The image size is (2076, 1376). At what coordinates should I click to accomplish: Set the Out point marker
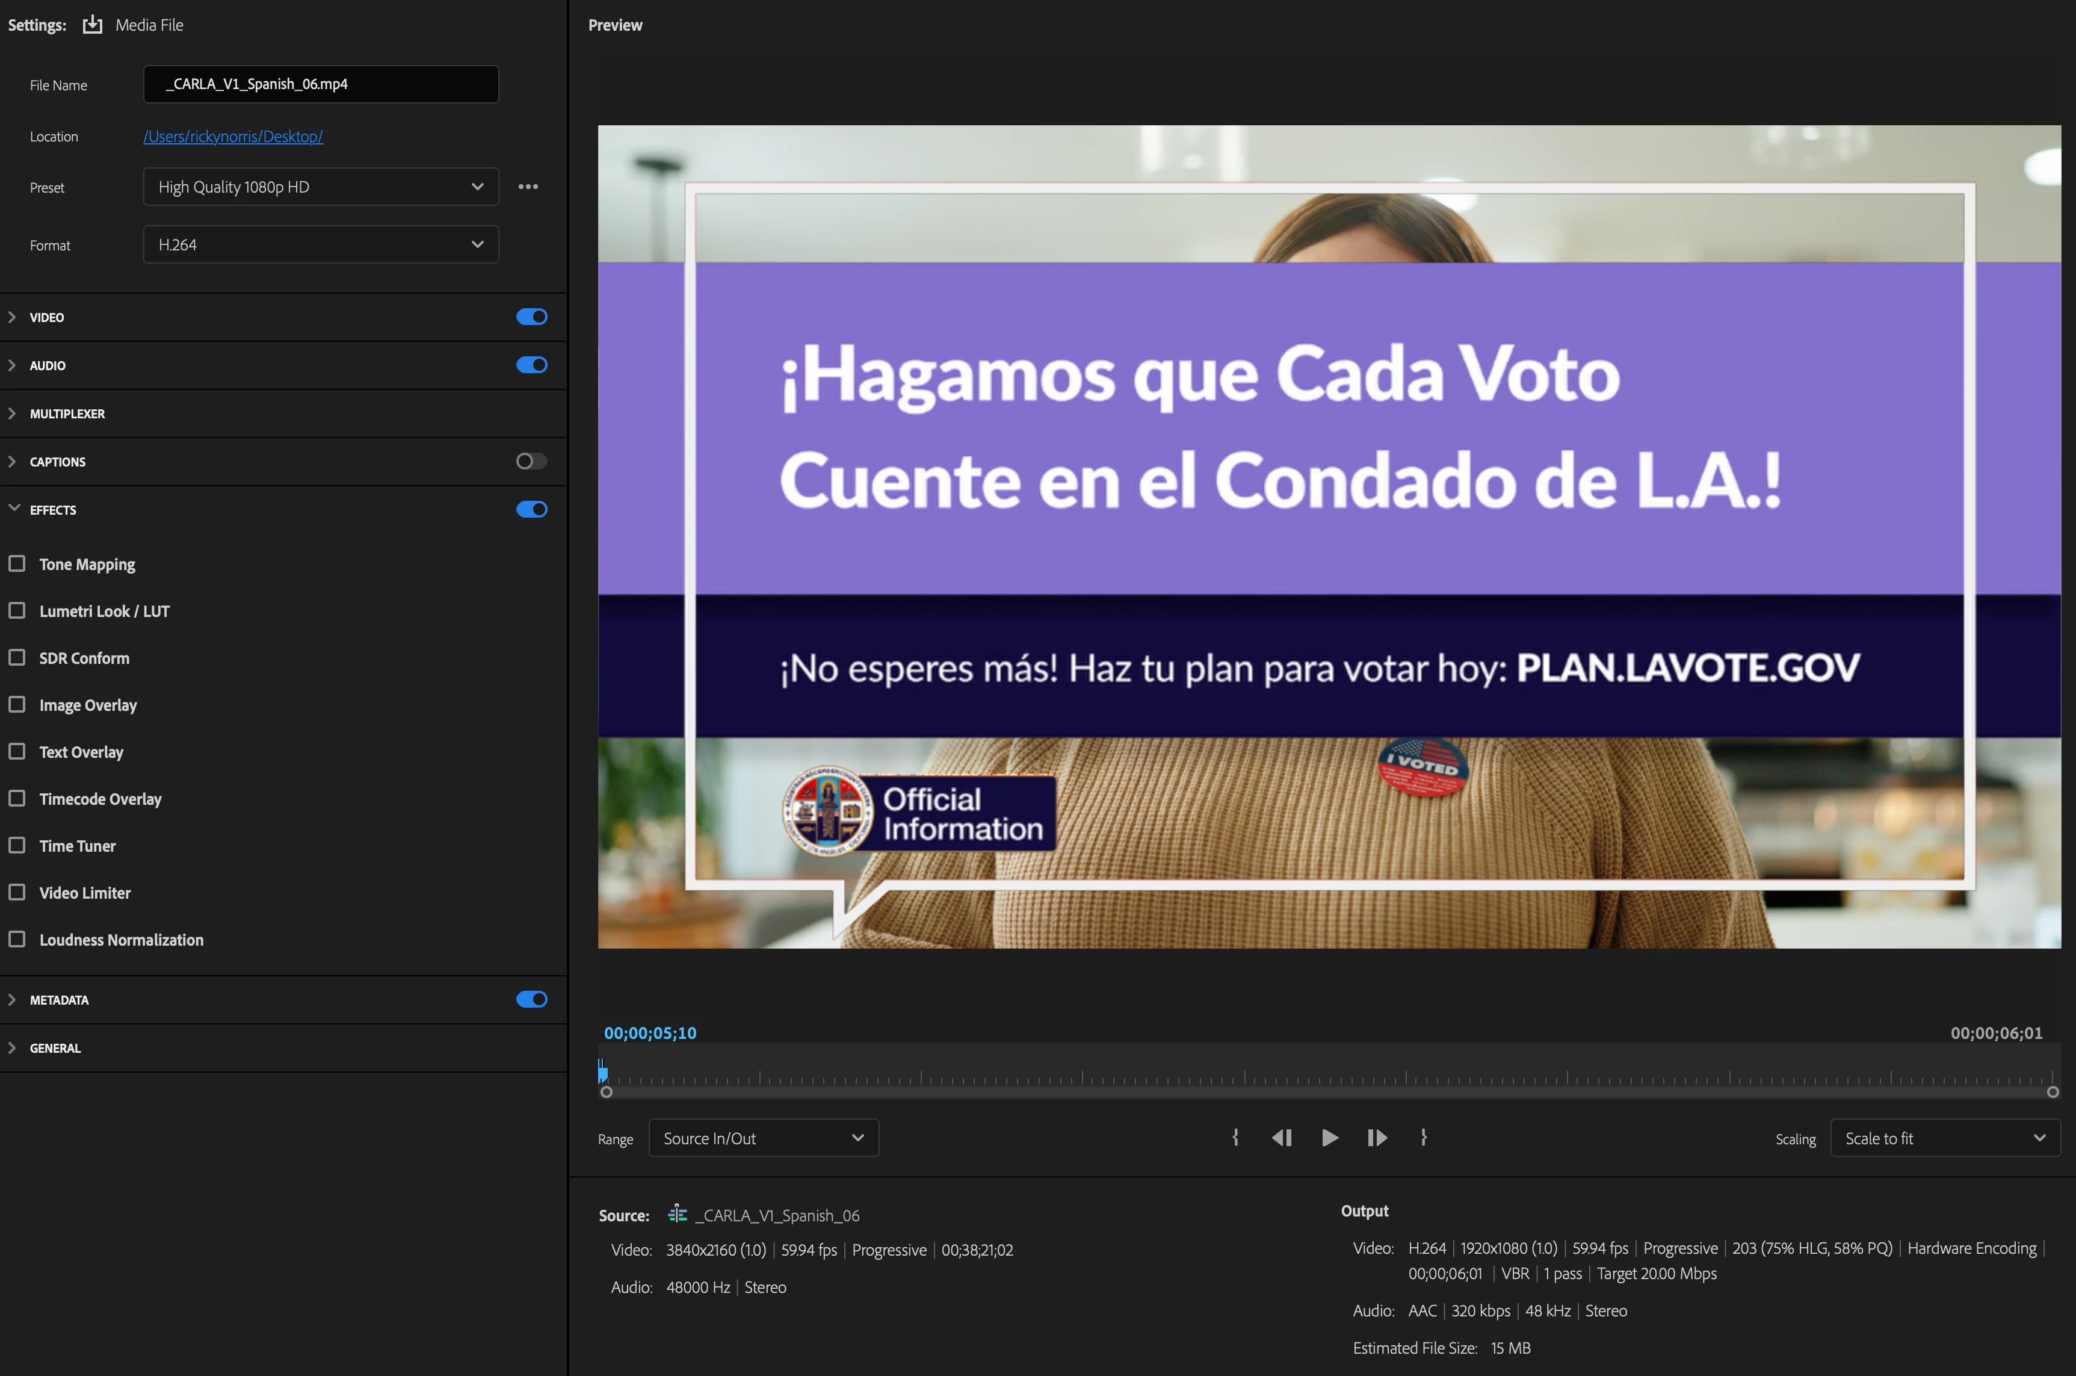coord(1424,1137)
